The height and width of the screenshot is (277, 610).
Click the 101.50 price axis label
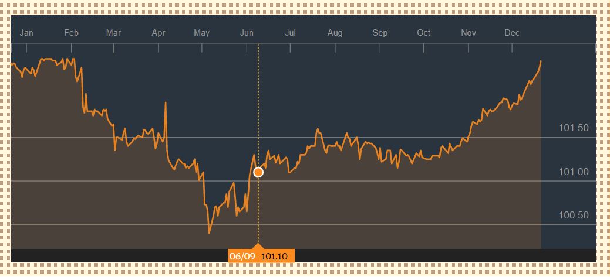[574, 128]
